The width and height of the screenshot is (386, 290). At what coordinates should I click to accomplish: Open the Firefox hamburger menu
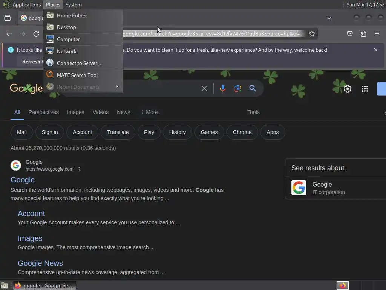coord(377,34)
